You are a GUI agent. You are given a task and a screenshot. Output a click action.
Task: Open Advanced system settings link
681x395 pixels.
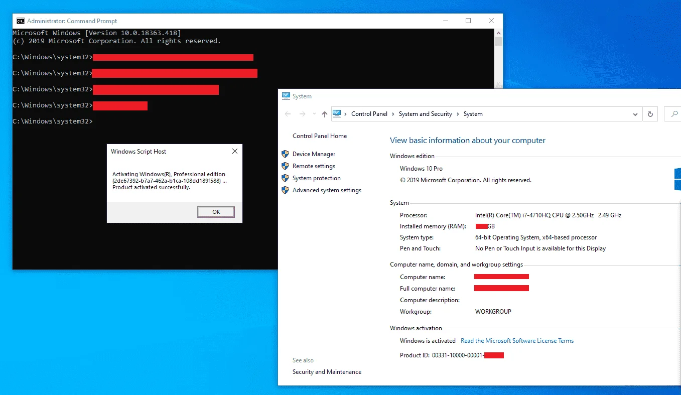point(327,190)
